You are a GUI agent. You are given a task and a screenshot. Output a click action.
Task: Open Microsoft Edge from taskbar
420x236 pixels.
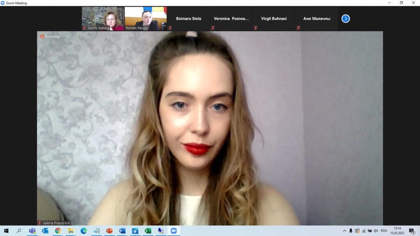coord(84,231)
